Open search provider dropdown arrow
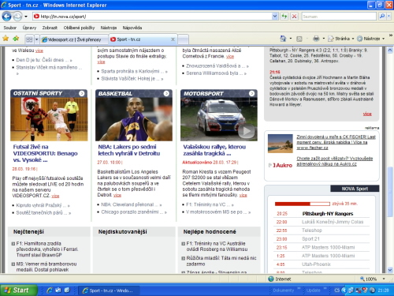The width and height of the screenshot is (394, 296). click(389, 17)
